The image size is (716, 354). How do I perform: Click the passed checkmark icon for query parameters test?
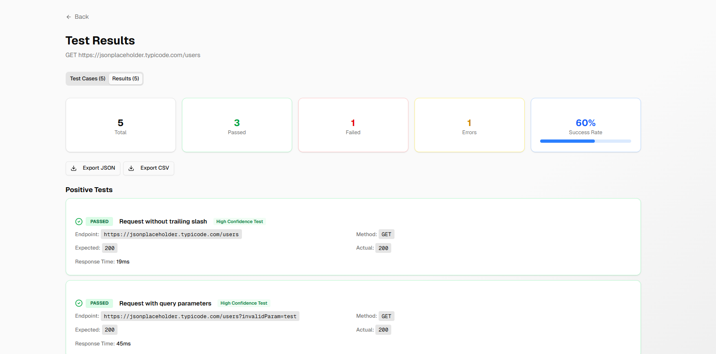click(x=79, y=303)
